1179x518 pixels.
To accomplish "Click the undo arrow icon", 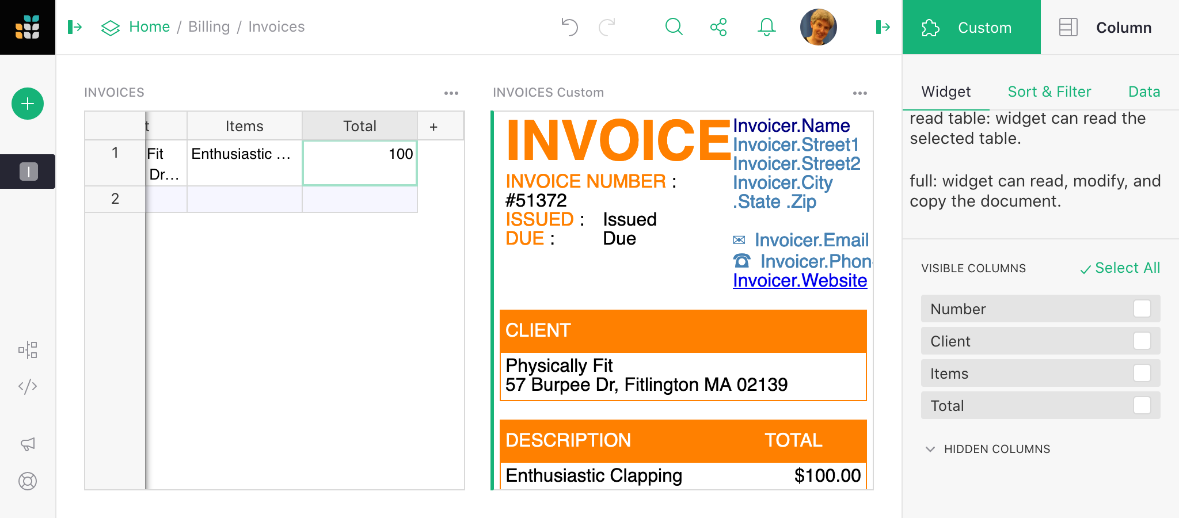I will [569, 26].
